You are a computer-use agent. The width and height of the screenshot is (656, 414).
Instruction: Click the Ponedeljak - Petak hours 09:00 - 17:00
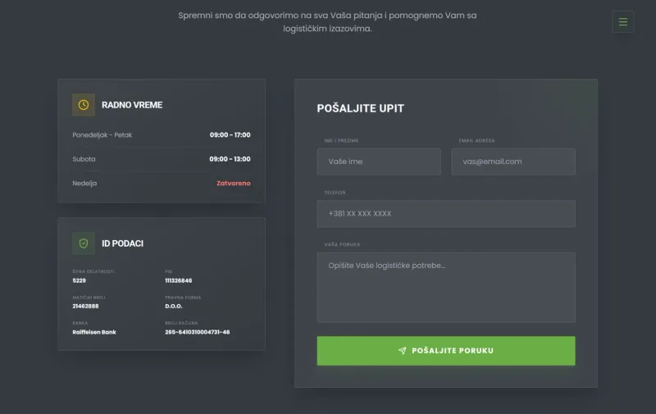click(x=230, y=134)
